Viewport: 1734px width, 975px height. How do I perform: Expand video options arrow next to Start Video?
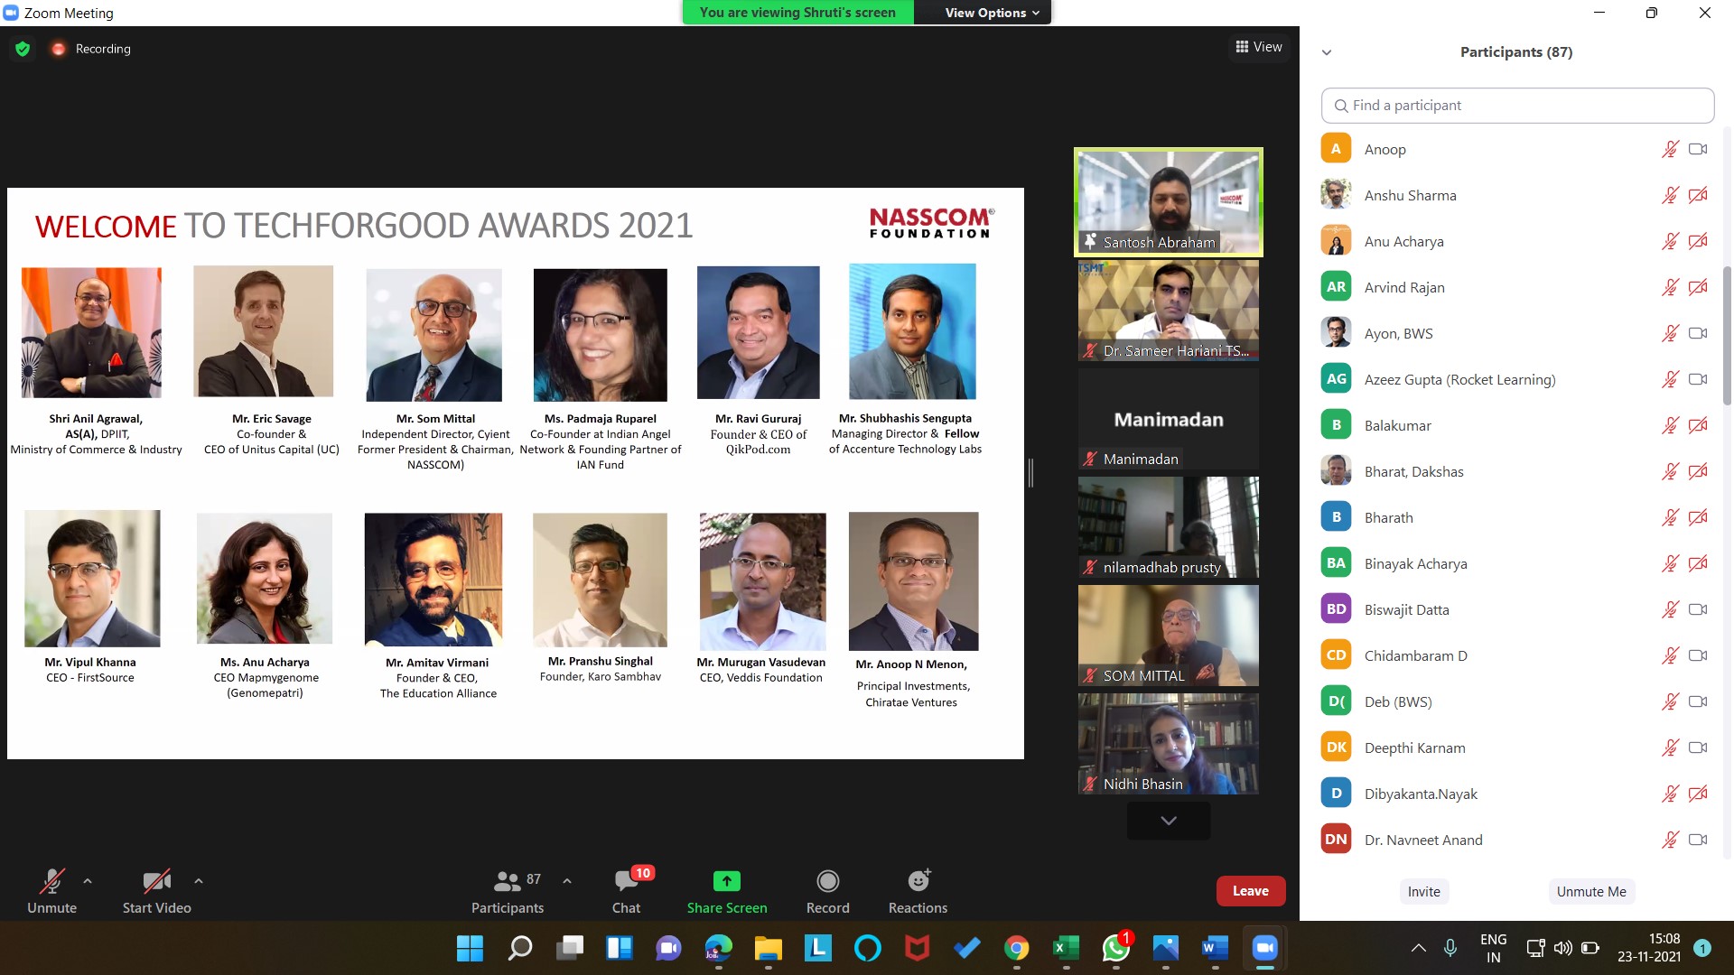199,881
